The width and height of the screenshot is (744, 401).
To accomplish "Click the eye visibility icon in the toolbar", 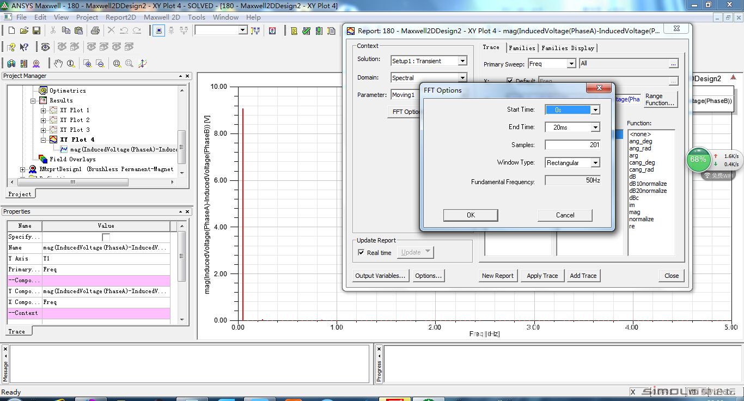I will 45,47.
